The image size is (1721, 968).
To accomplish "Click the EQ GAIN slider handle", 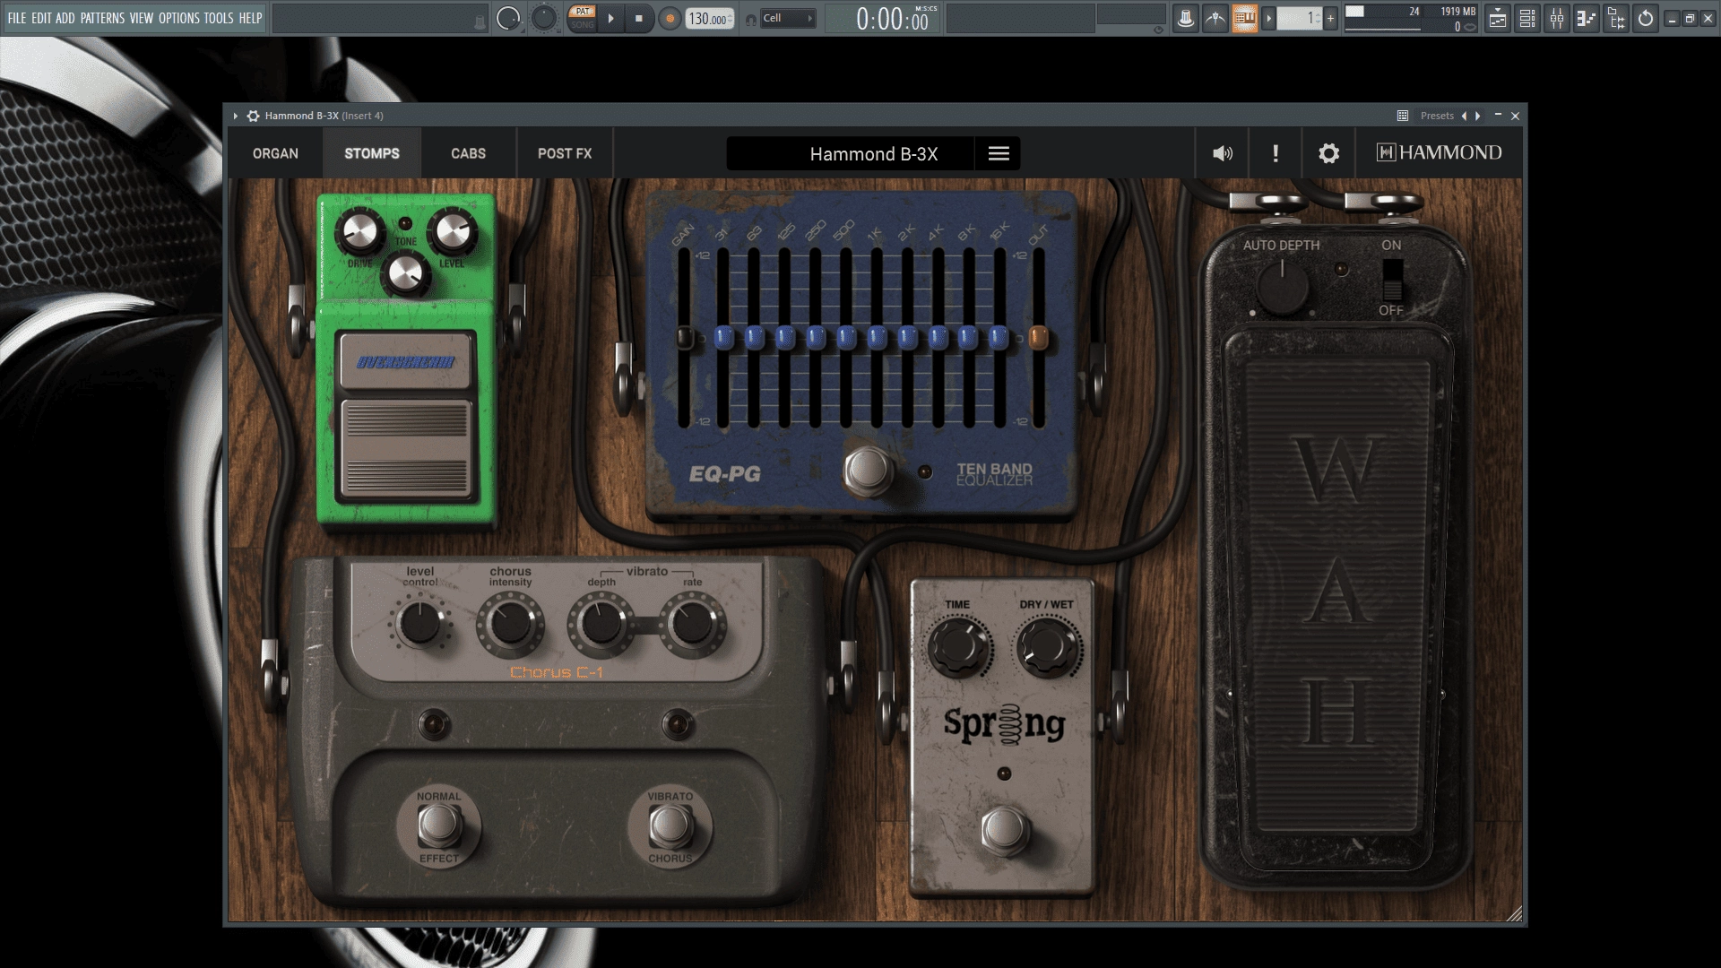I will [x=684, y=338].
